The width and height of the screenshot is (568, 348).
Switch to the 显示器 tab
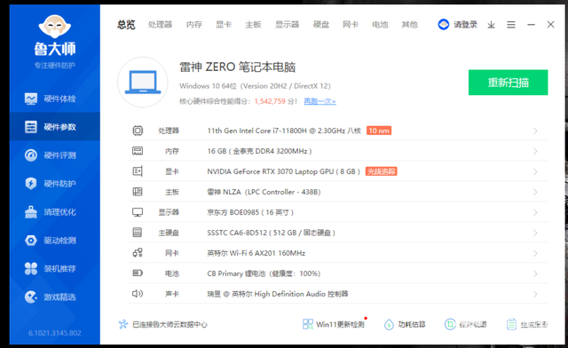(x=288, y=25)
